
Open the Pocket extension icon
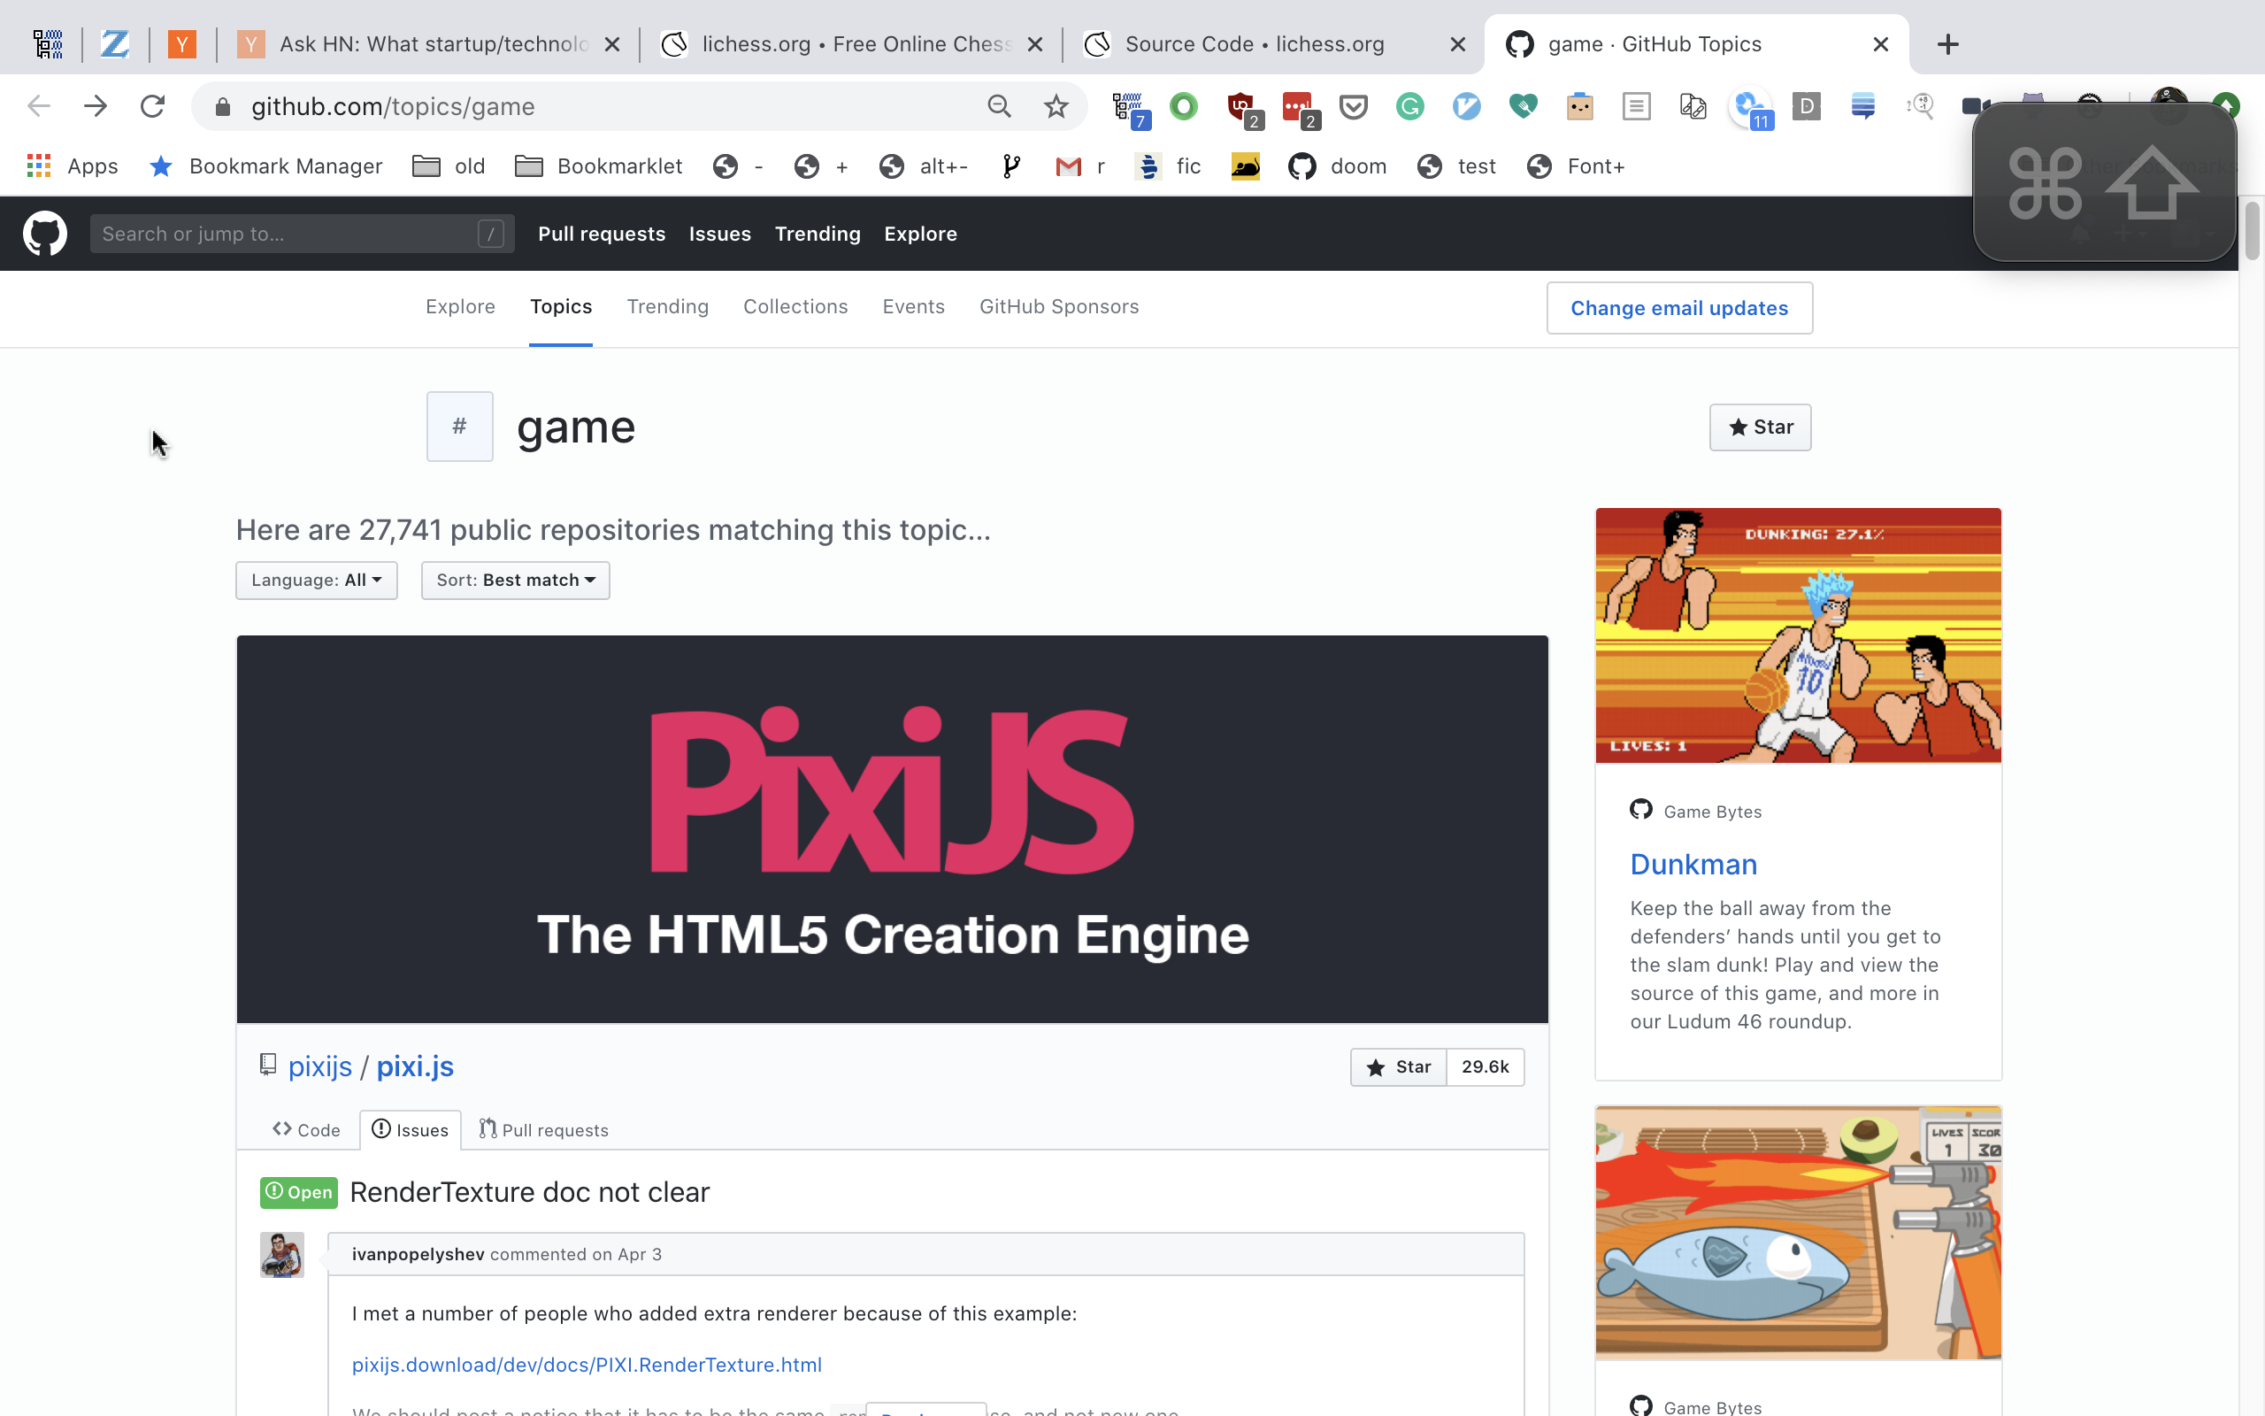[x=1354, y=107]
